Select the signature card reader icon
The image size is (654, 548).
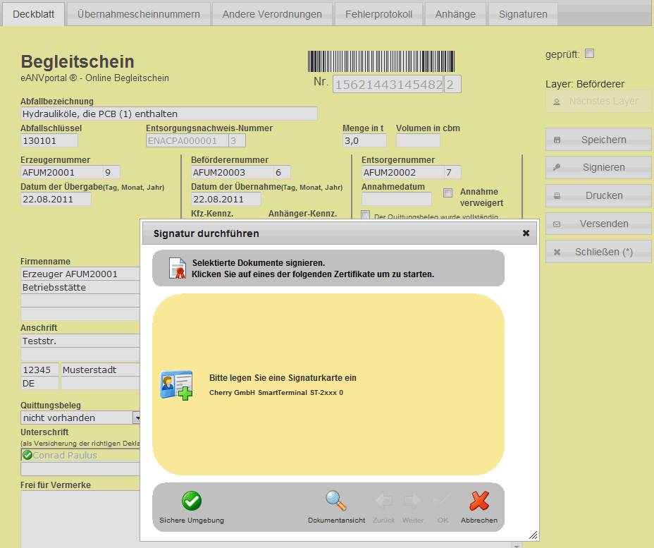point(175,385)
